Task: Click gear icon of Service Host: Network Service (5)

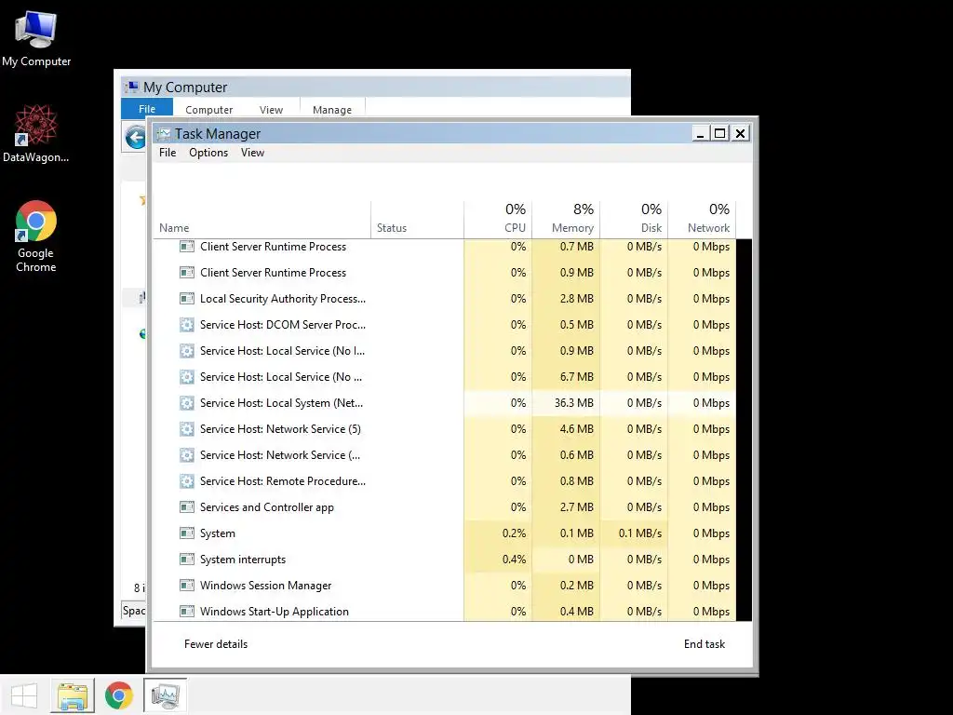Action: [186, 429]
